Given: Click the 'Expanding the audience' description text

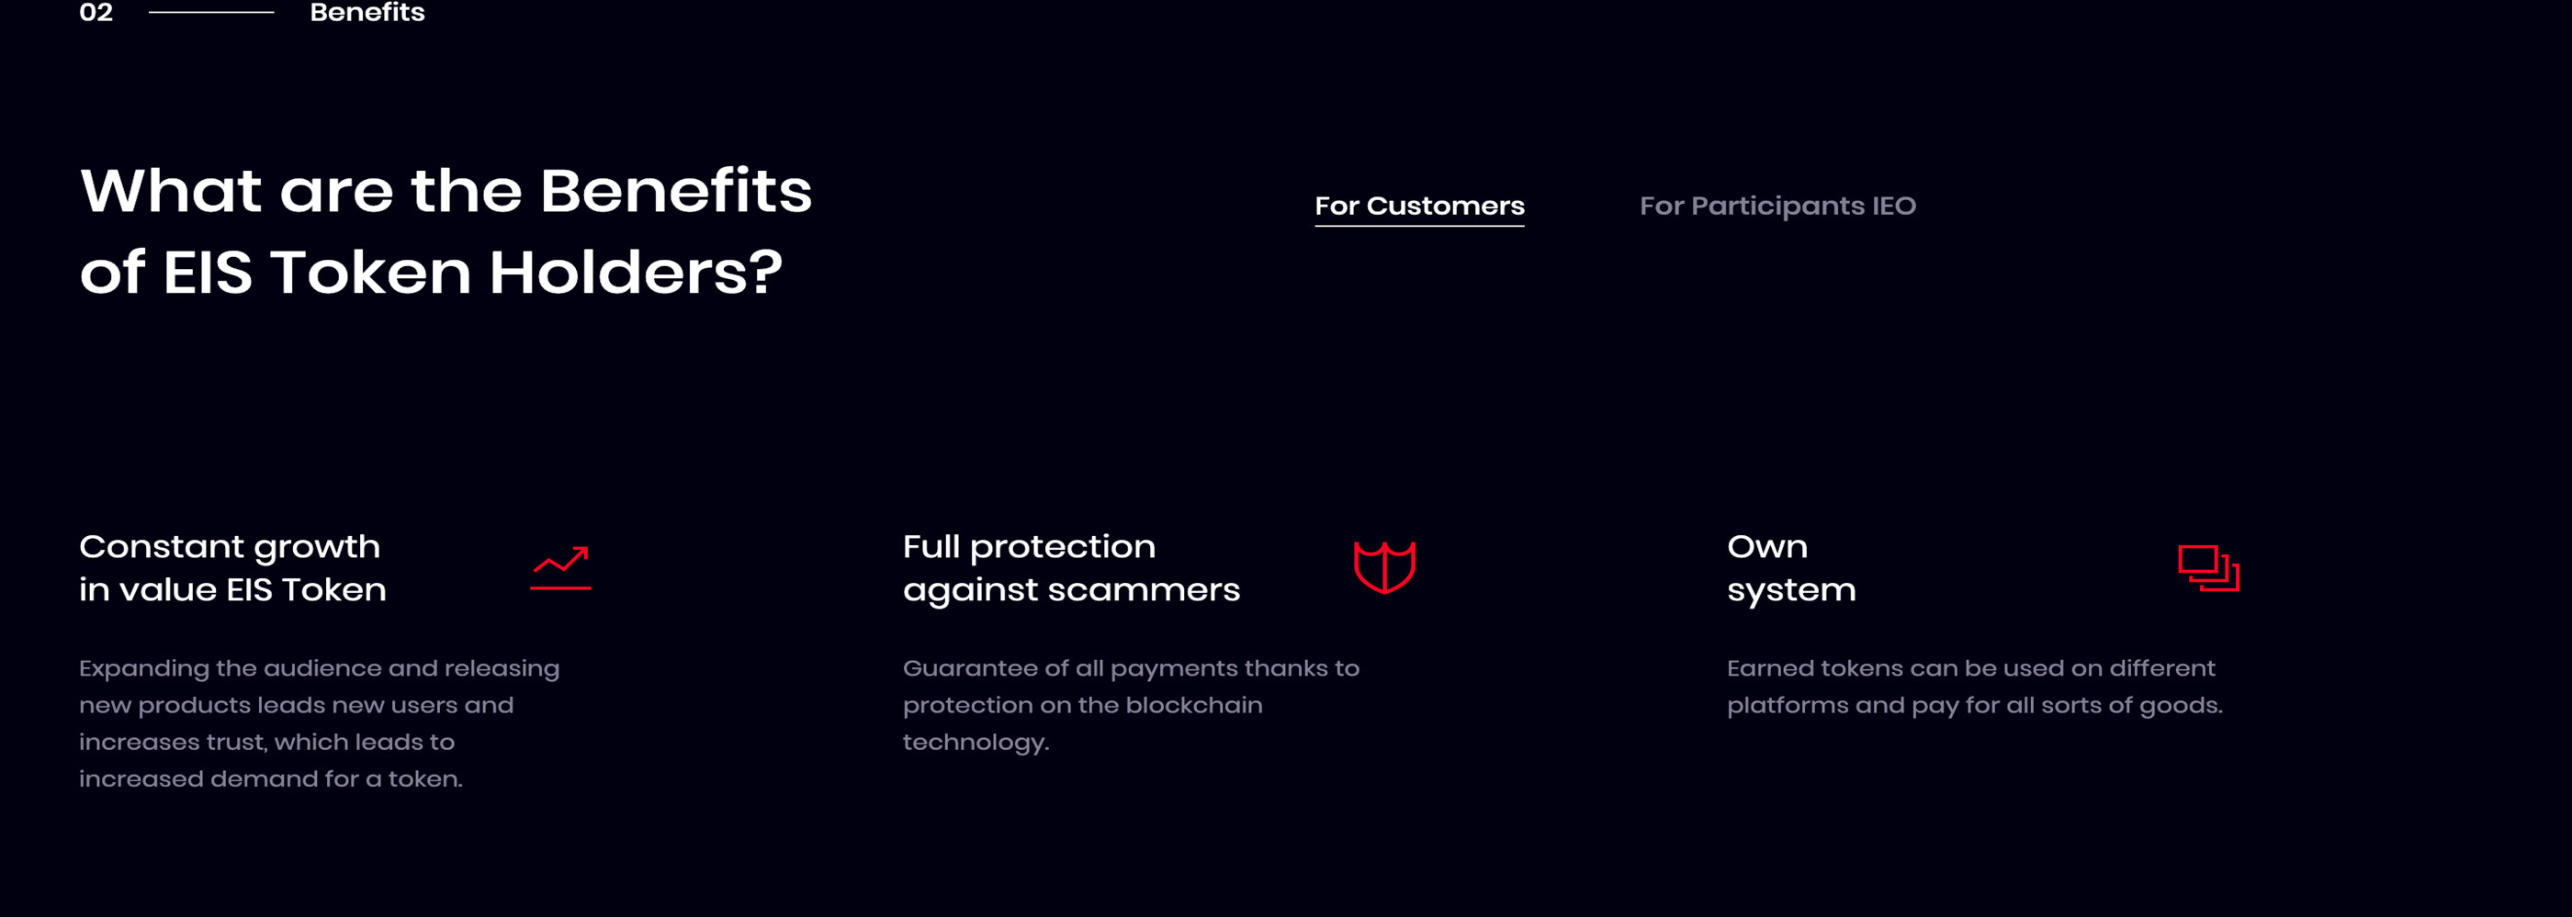Looking at the screenshot, I should [x=320, y=723].
